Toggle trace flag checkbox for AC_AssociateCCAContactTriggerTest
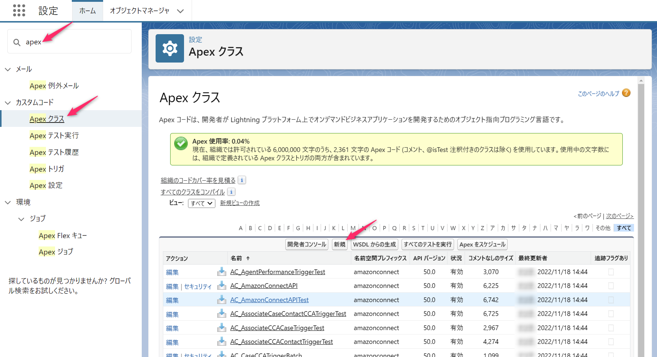The image size is (657, 357). coord(611,342)
